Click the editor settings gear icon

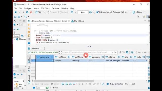[x=29, y=43]
